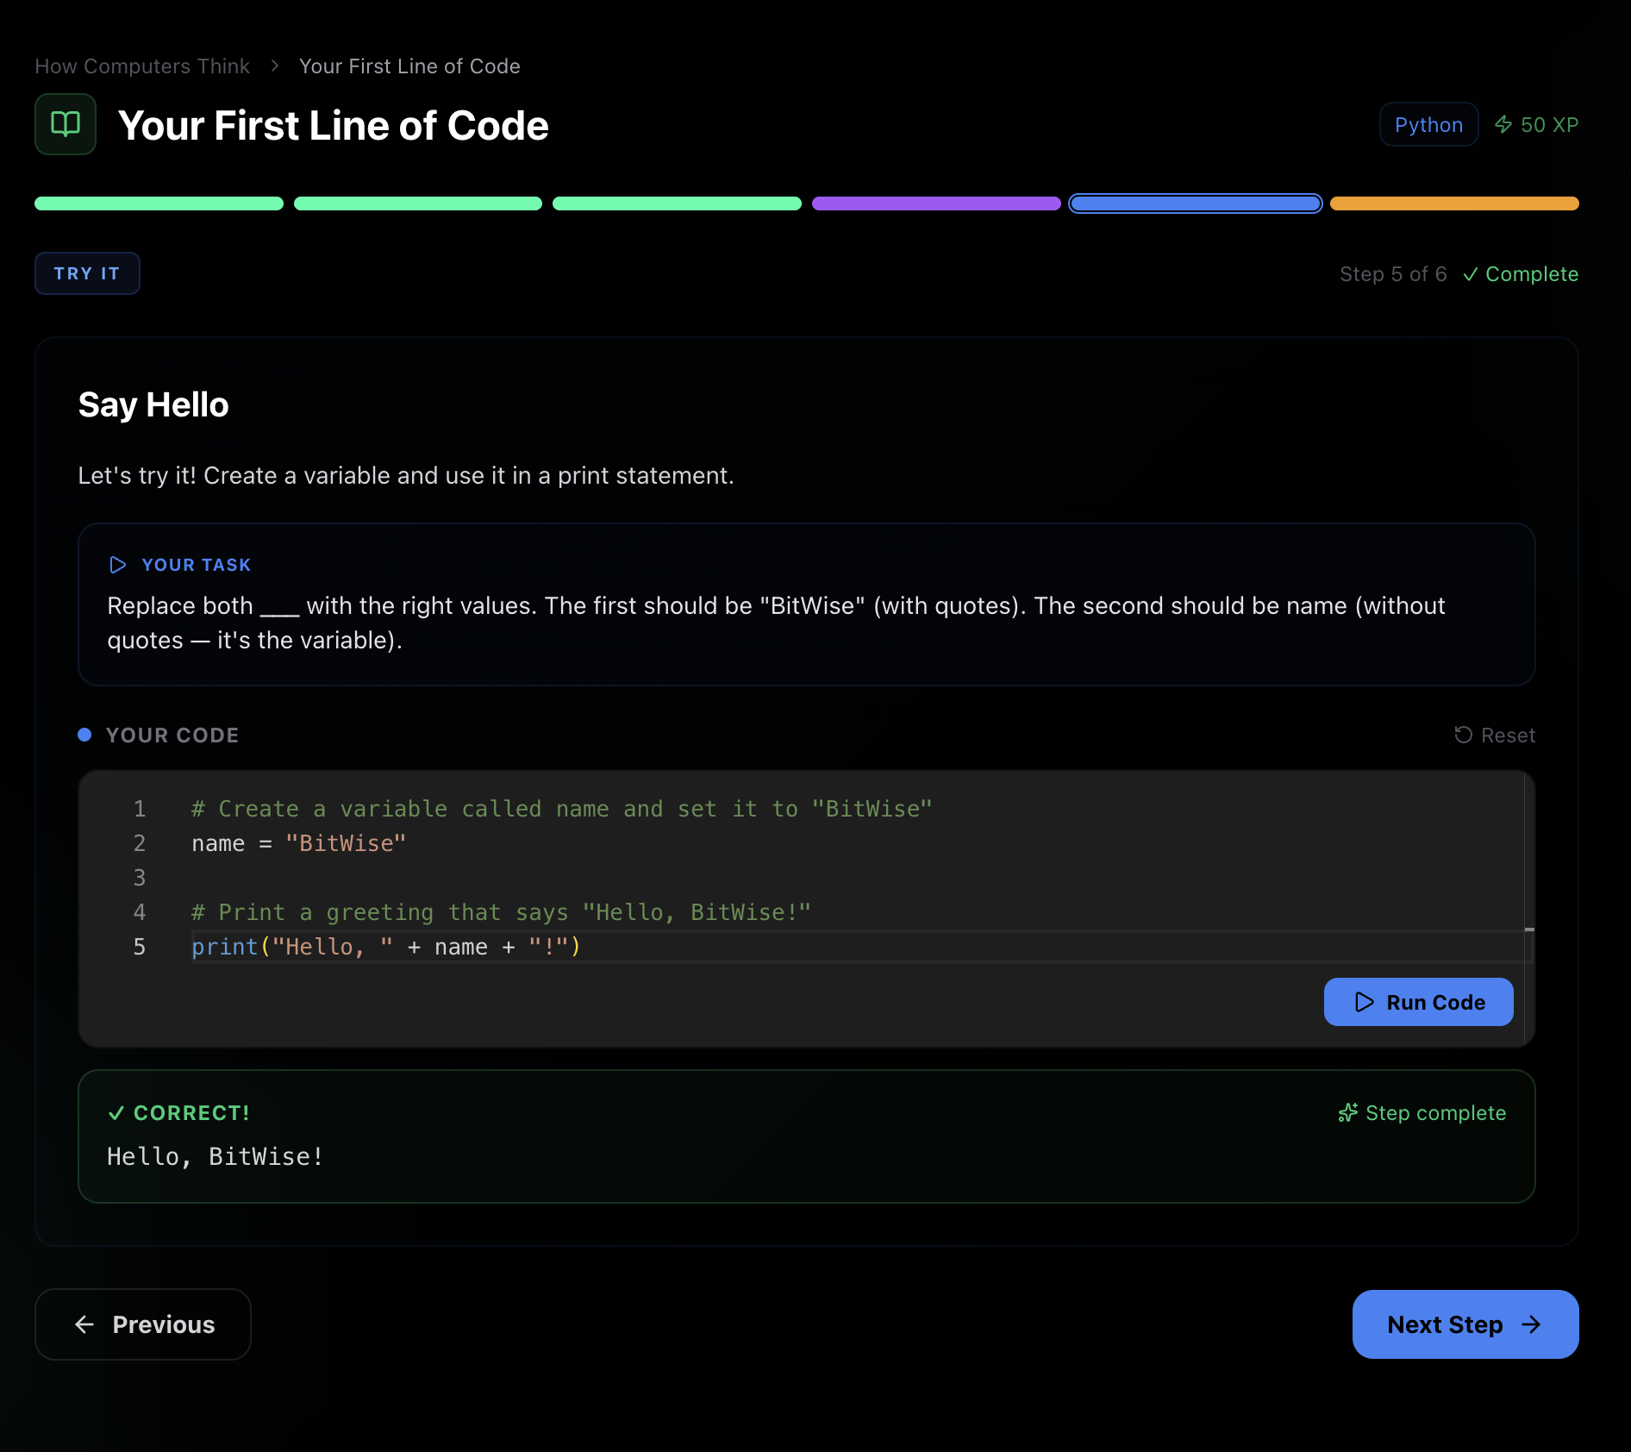Click the lightning bolt XP icon
The image size is (1631, 1452).
tap(1503, 125)
